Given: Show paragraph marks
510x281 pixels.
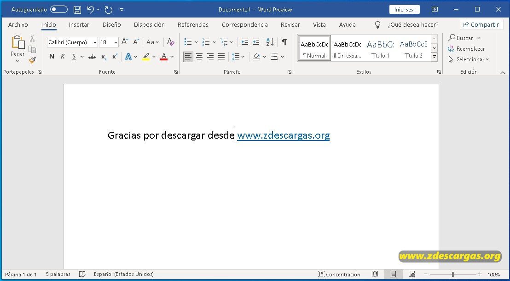Looking at the screenshot, I should [284, 42].
